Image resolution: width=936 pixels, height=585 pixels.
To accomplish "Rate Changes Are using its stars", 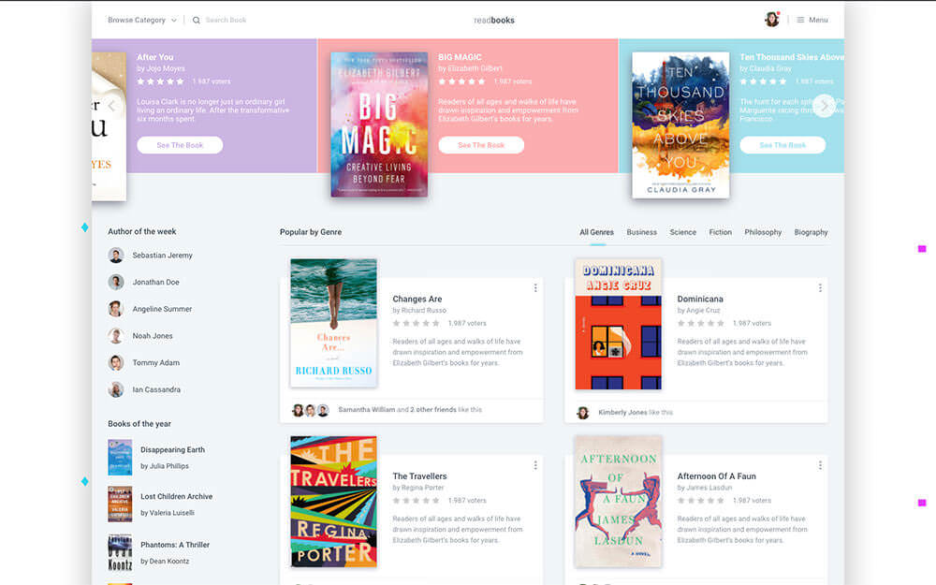I will coord(417,323).
